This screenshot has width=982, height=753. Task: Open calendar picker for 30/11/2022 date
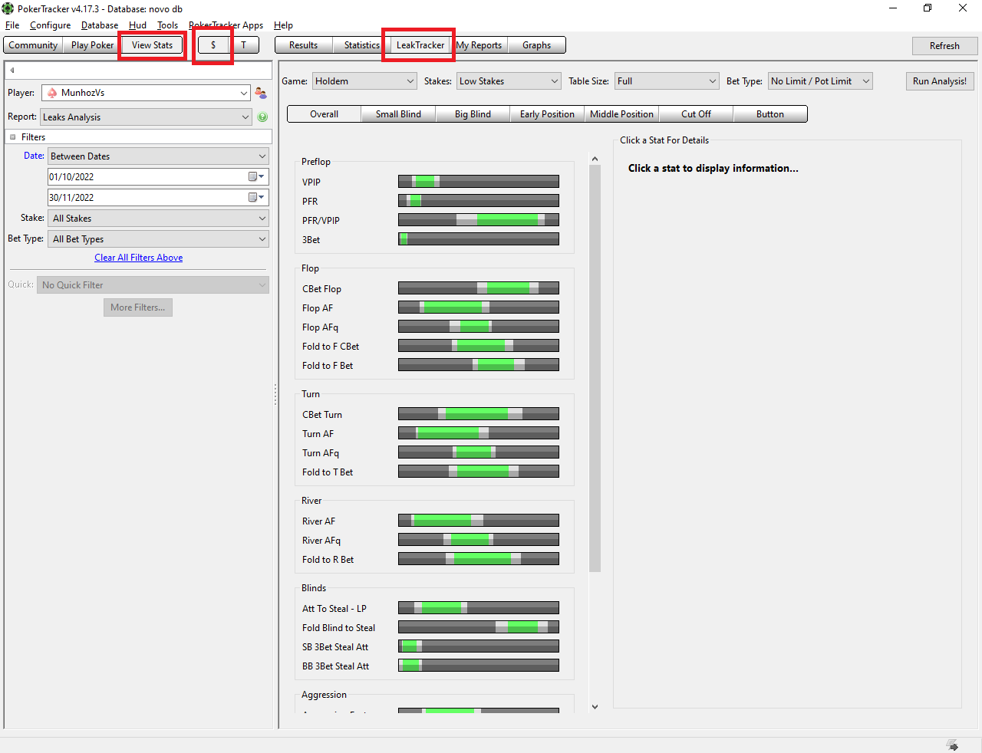click(256, 197)
